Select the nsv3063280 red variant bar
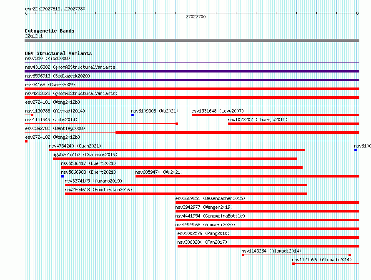The width and height of the screenshot is (371, 280). click(268, 246)
